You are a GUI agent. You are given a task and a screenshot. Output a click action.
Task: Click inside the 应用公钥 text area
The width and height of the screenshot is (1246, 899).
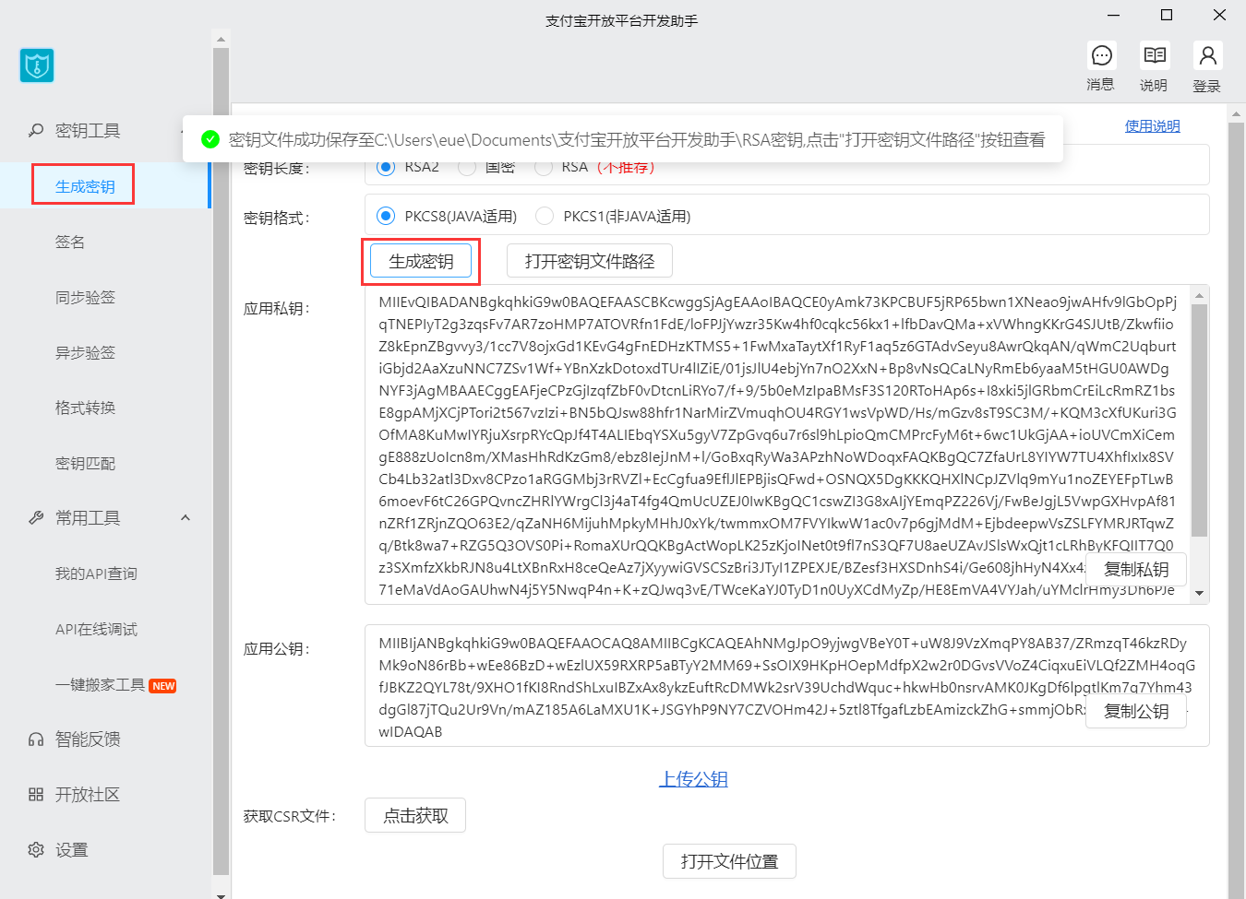coord(786,686)
